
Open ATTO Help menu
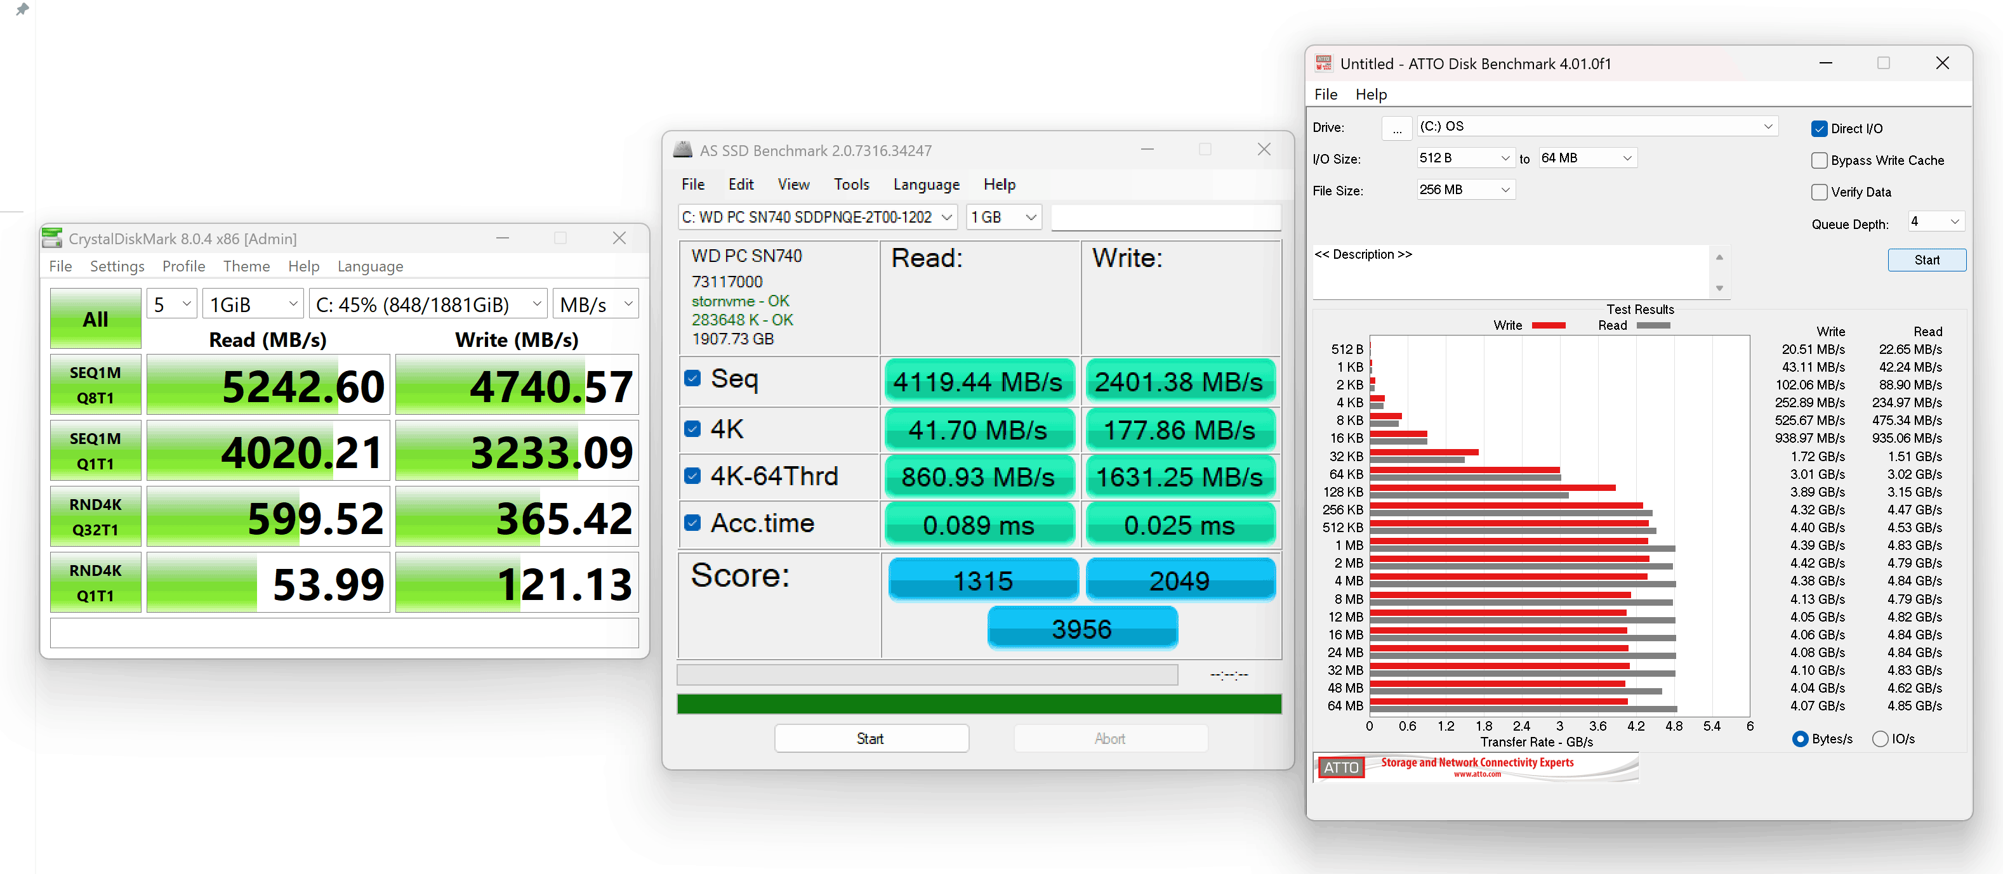(1371, 94)
